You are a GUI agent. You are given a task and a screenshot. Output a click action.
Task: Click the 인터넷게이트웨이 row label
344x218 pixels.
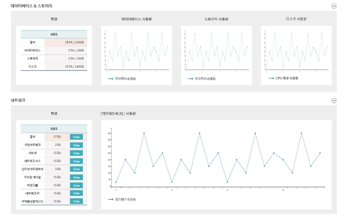pos(33,169)
